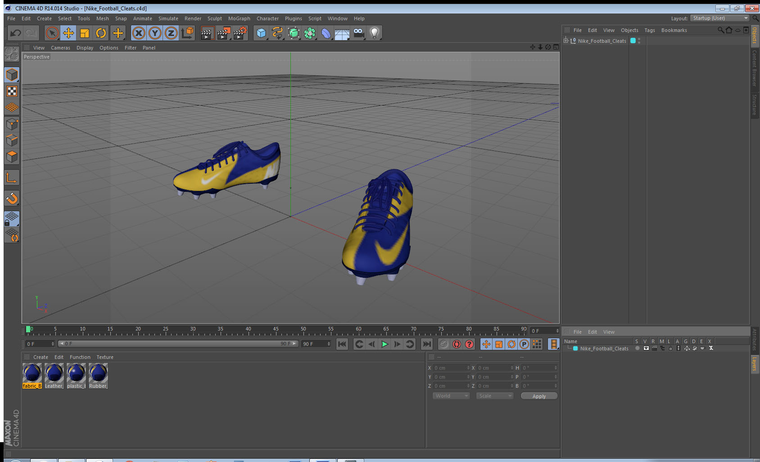This screenshot has width=760, height=462.
Task: Open Render Settings clapperboard with gear
Action: pyautogui.click(x=240, y=33)
